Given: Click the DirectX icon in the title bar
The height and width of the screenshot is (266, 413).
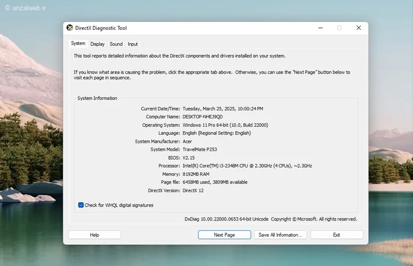Looking at the screenshot, I should point(70,28).
